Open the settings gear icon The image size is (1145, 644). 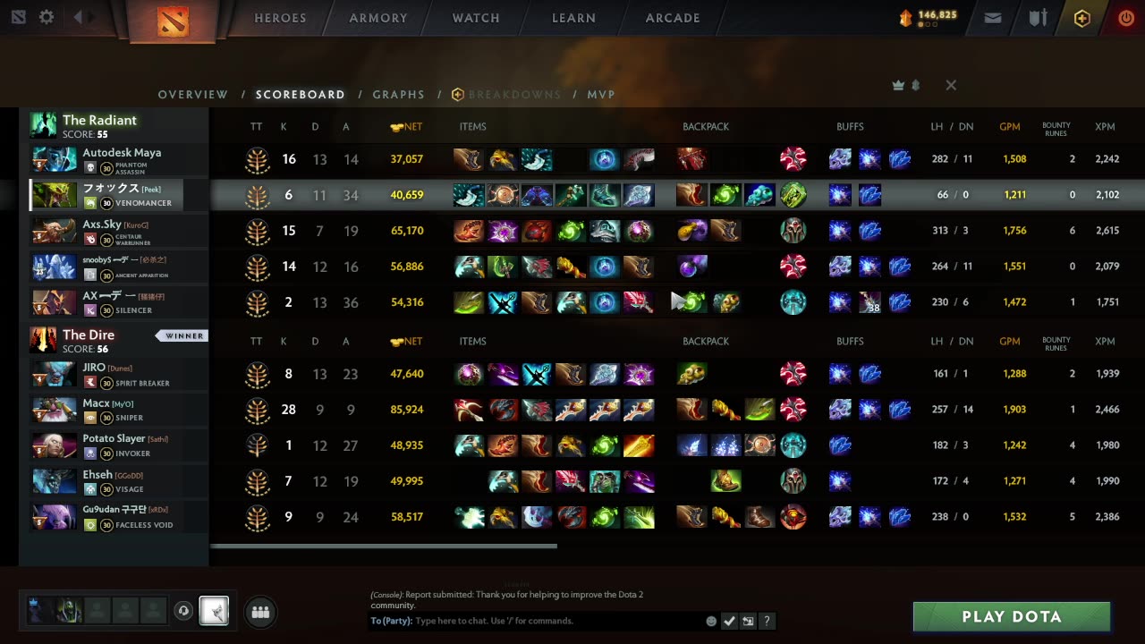[x=47, y=17]
